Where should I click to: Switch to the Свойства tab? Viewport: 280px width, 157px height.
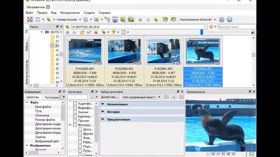32,97
